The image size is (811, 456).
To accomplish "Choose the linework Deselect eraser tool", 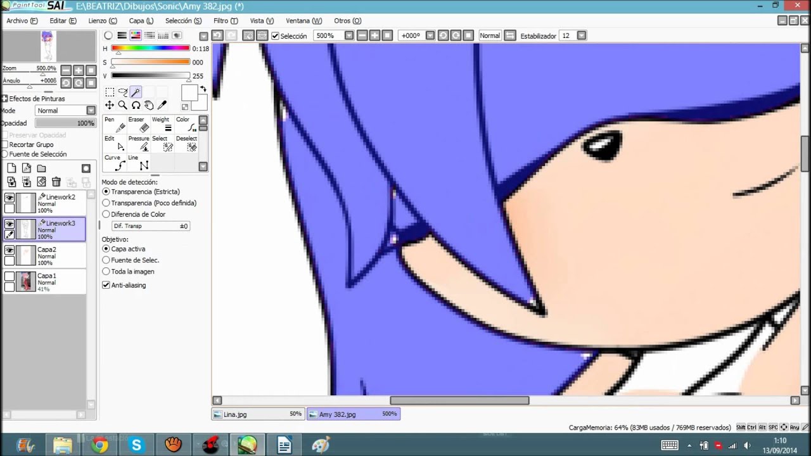I will click(x=187, y=144).
